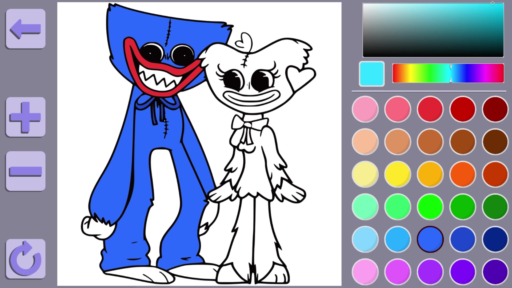The width and height of the screenshot is (512, 288).
Task: Select the magenta purple swatch
Action: pyautogui.click(x=398, y=272)
